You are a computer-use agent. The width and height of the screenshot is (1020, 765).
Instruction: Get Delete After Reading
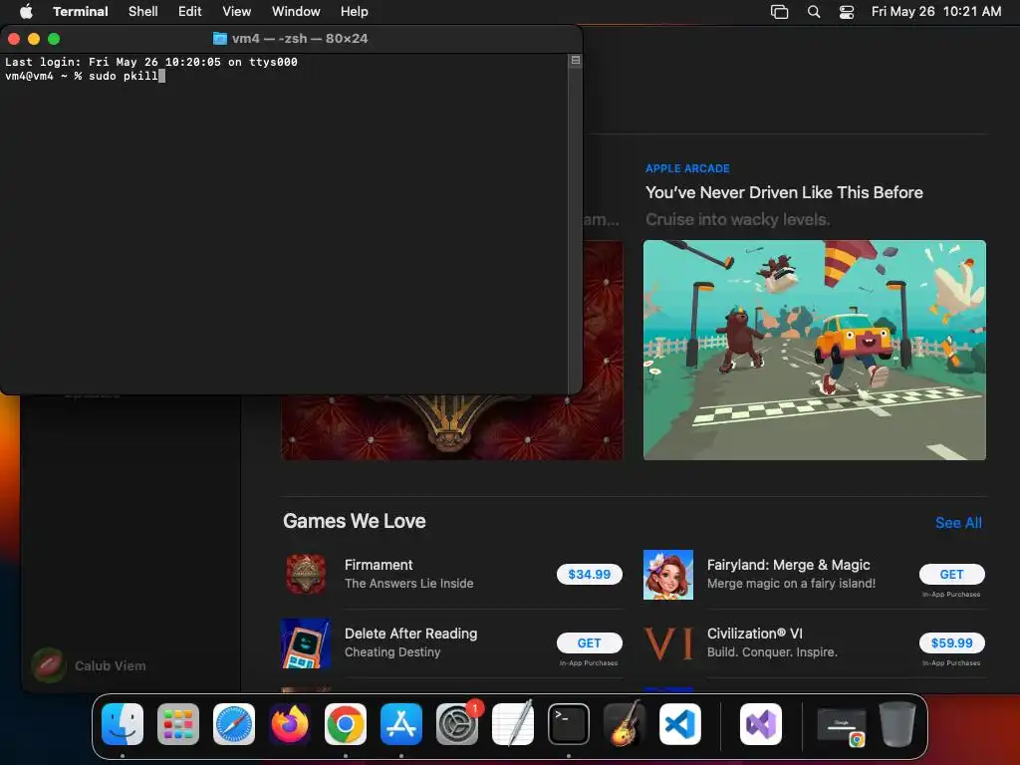[x=590, y=643]
